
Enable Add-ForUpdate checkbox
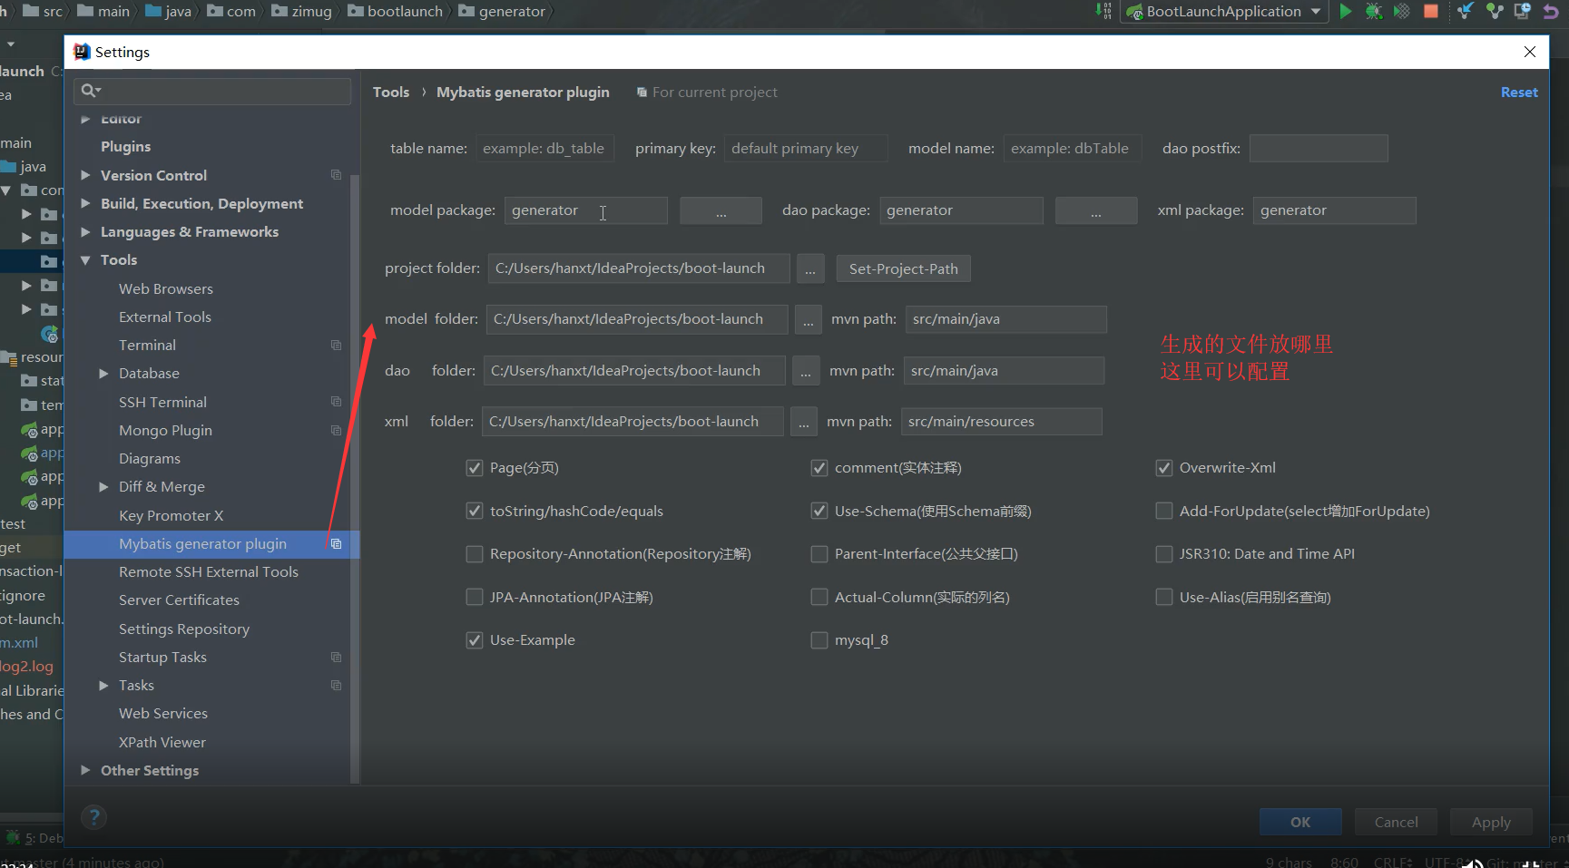[x=1164, y=512]
